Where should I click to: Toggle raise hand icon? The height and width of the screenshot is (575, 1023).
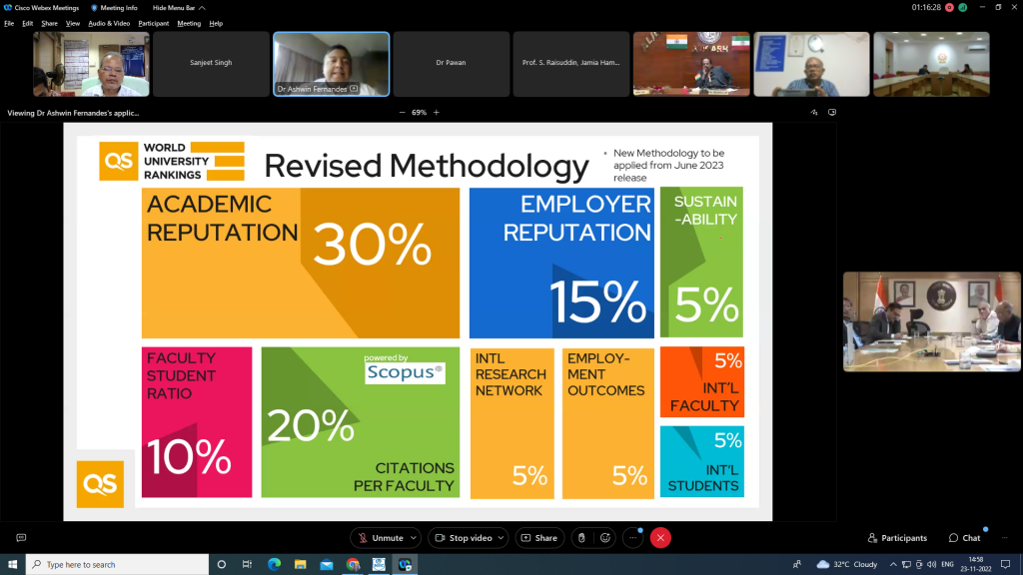click(581, 538)
